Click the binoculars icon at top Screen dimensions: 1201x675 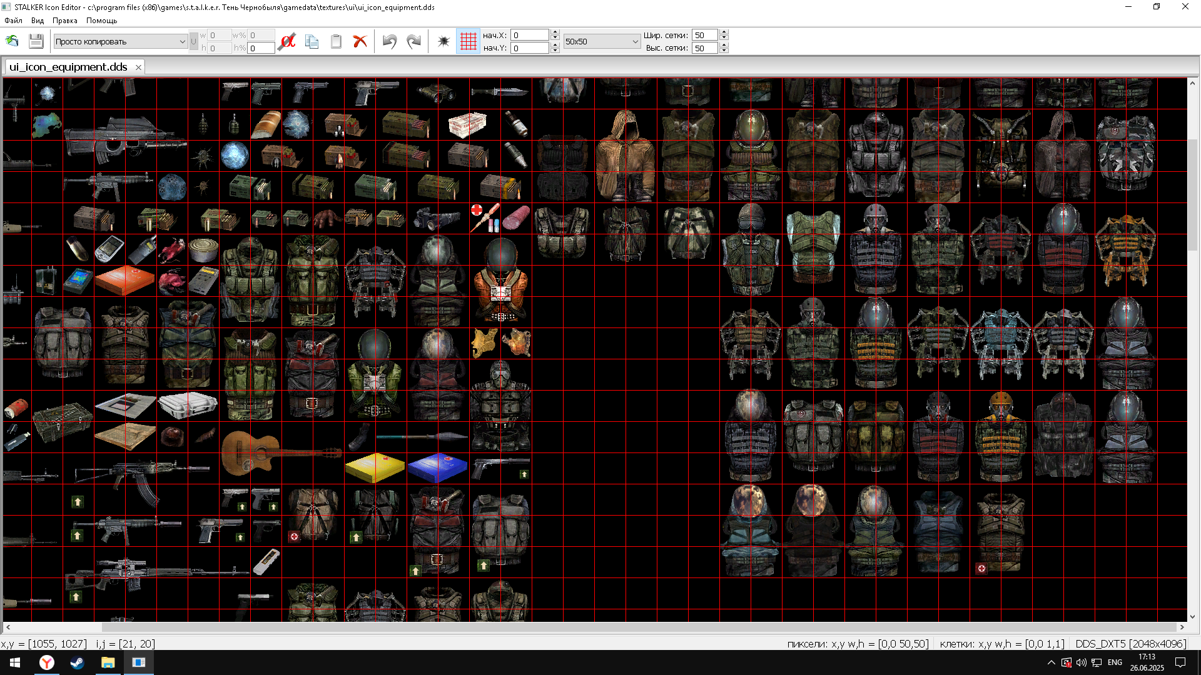pos(437,92)
